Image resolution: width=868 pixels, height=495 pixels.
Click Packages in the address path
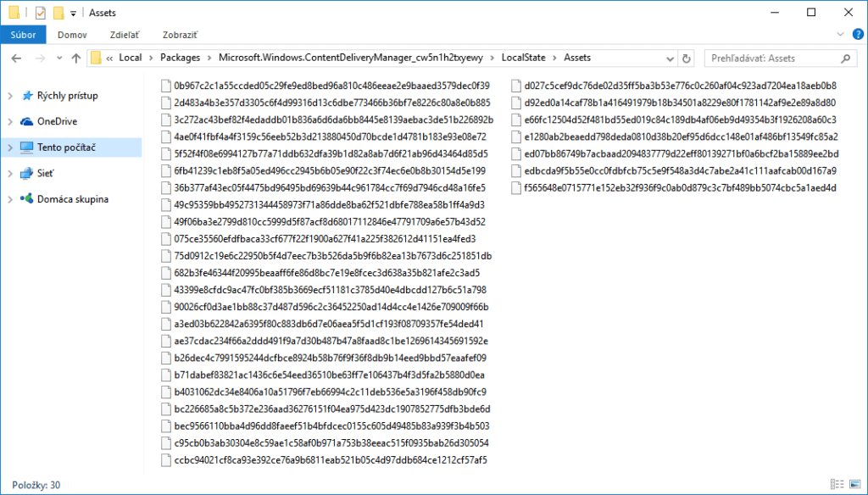click(180, 58)
